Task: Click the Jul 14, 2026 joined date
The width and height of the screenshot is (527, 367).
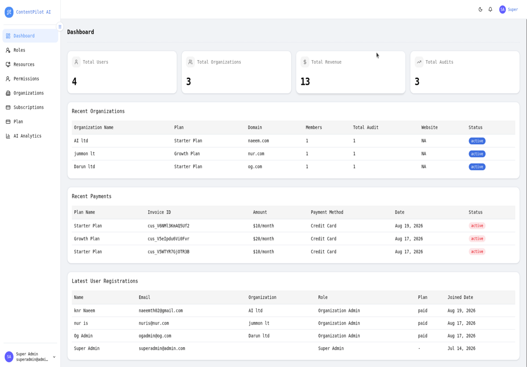Action: click(462, 349)
